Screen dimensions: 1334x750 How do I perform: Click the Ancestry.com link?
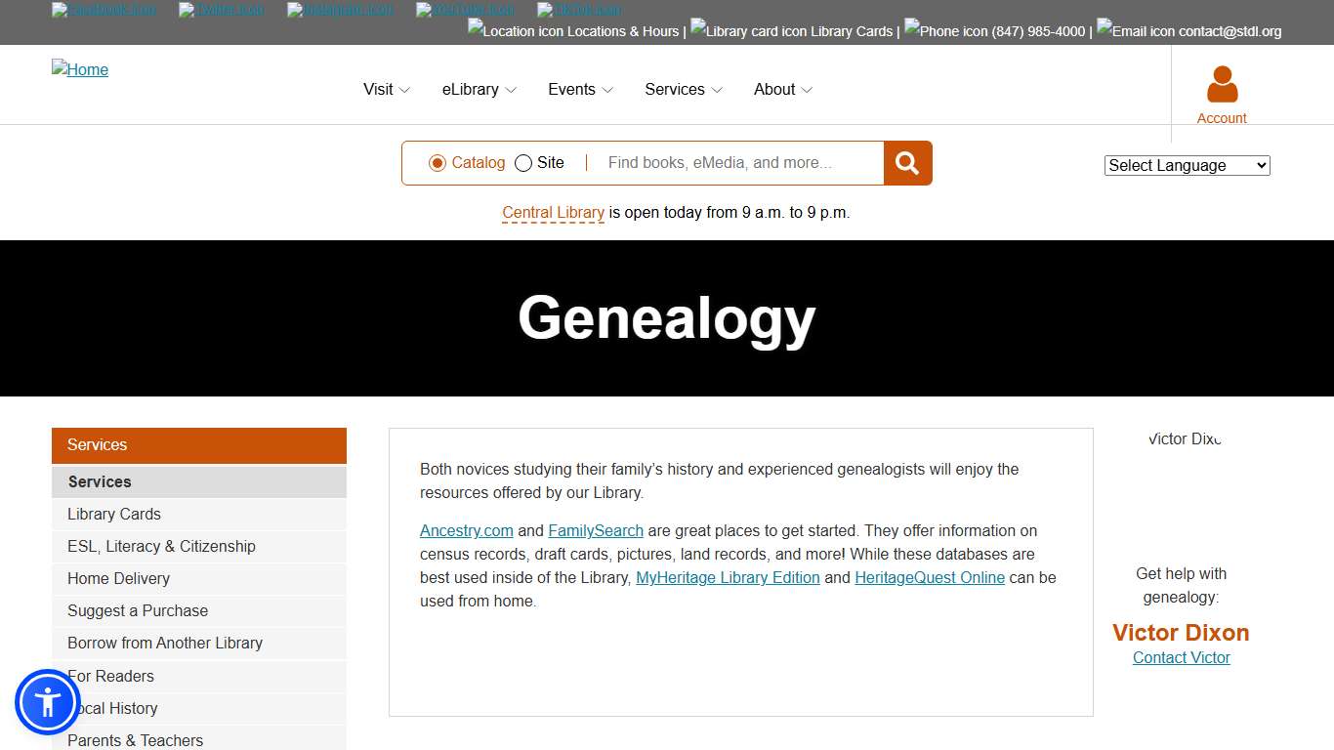[466, 530]
